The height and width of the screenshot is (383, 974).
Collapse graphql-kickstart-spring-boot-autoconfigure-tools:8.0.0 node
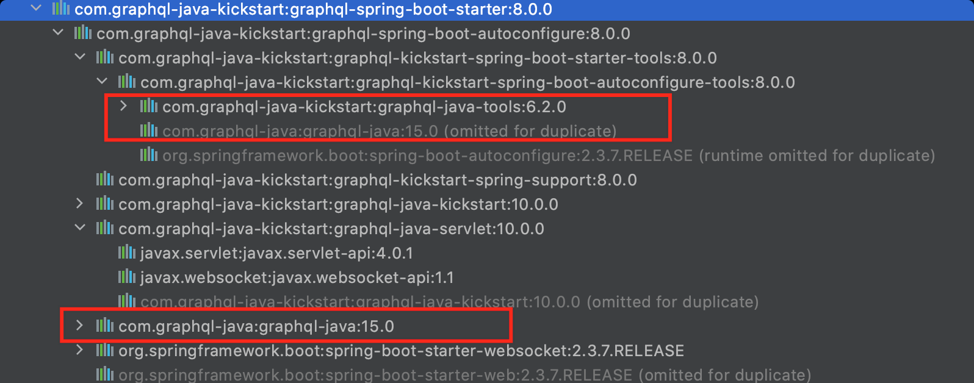point(102,81)
